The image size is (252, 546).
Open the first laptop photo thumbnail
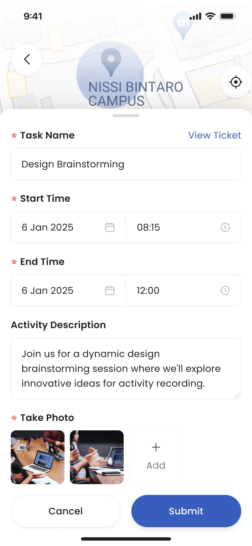[38, 457]
